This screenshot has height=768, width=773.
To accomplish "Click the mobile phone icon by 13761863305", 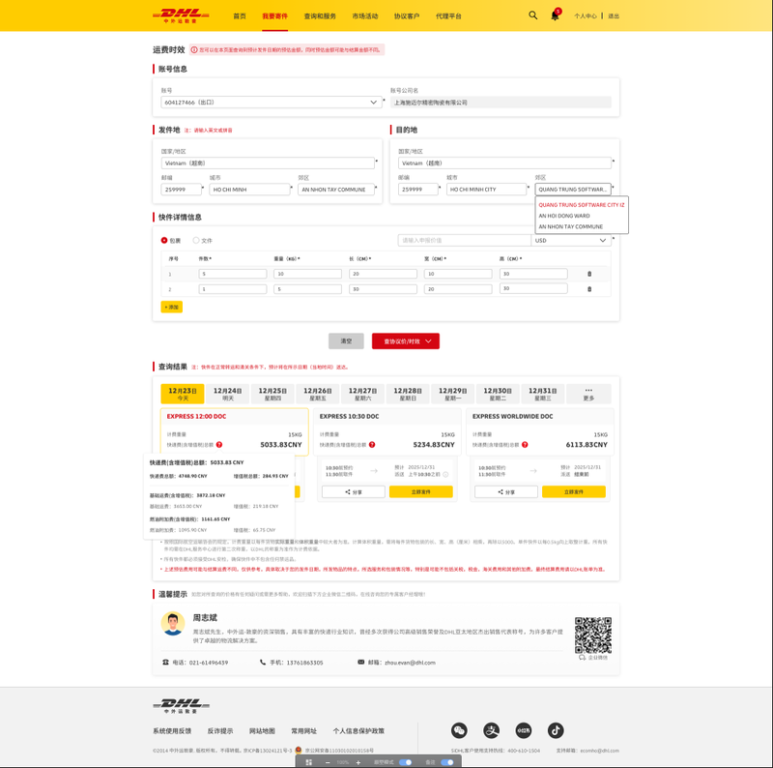I will point(263,662).
